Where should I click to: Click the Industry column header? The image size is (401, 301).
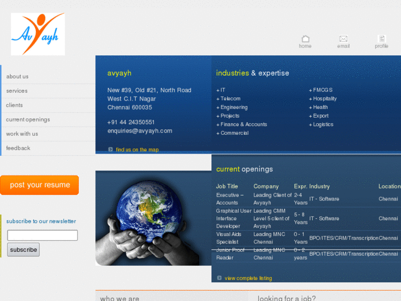(319, 186)
